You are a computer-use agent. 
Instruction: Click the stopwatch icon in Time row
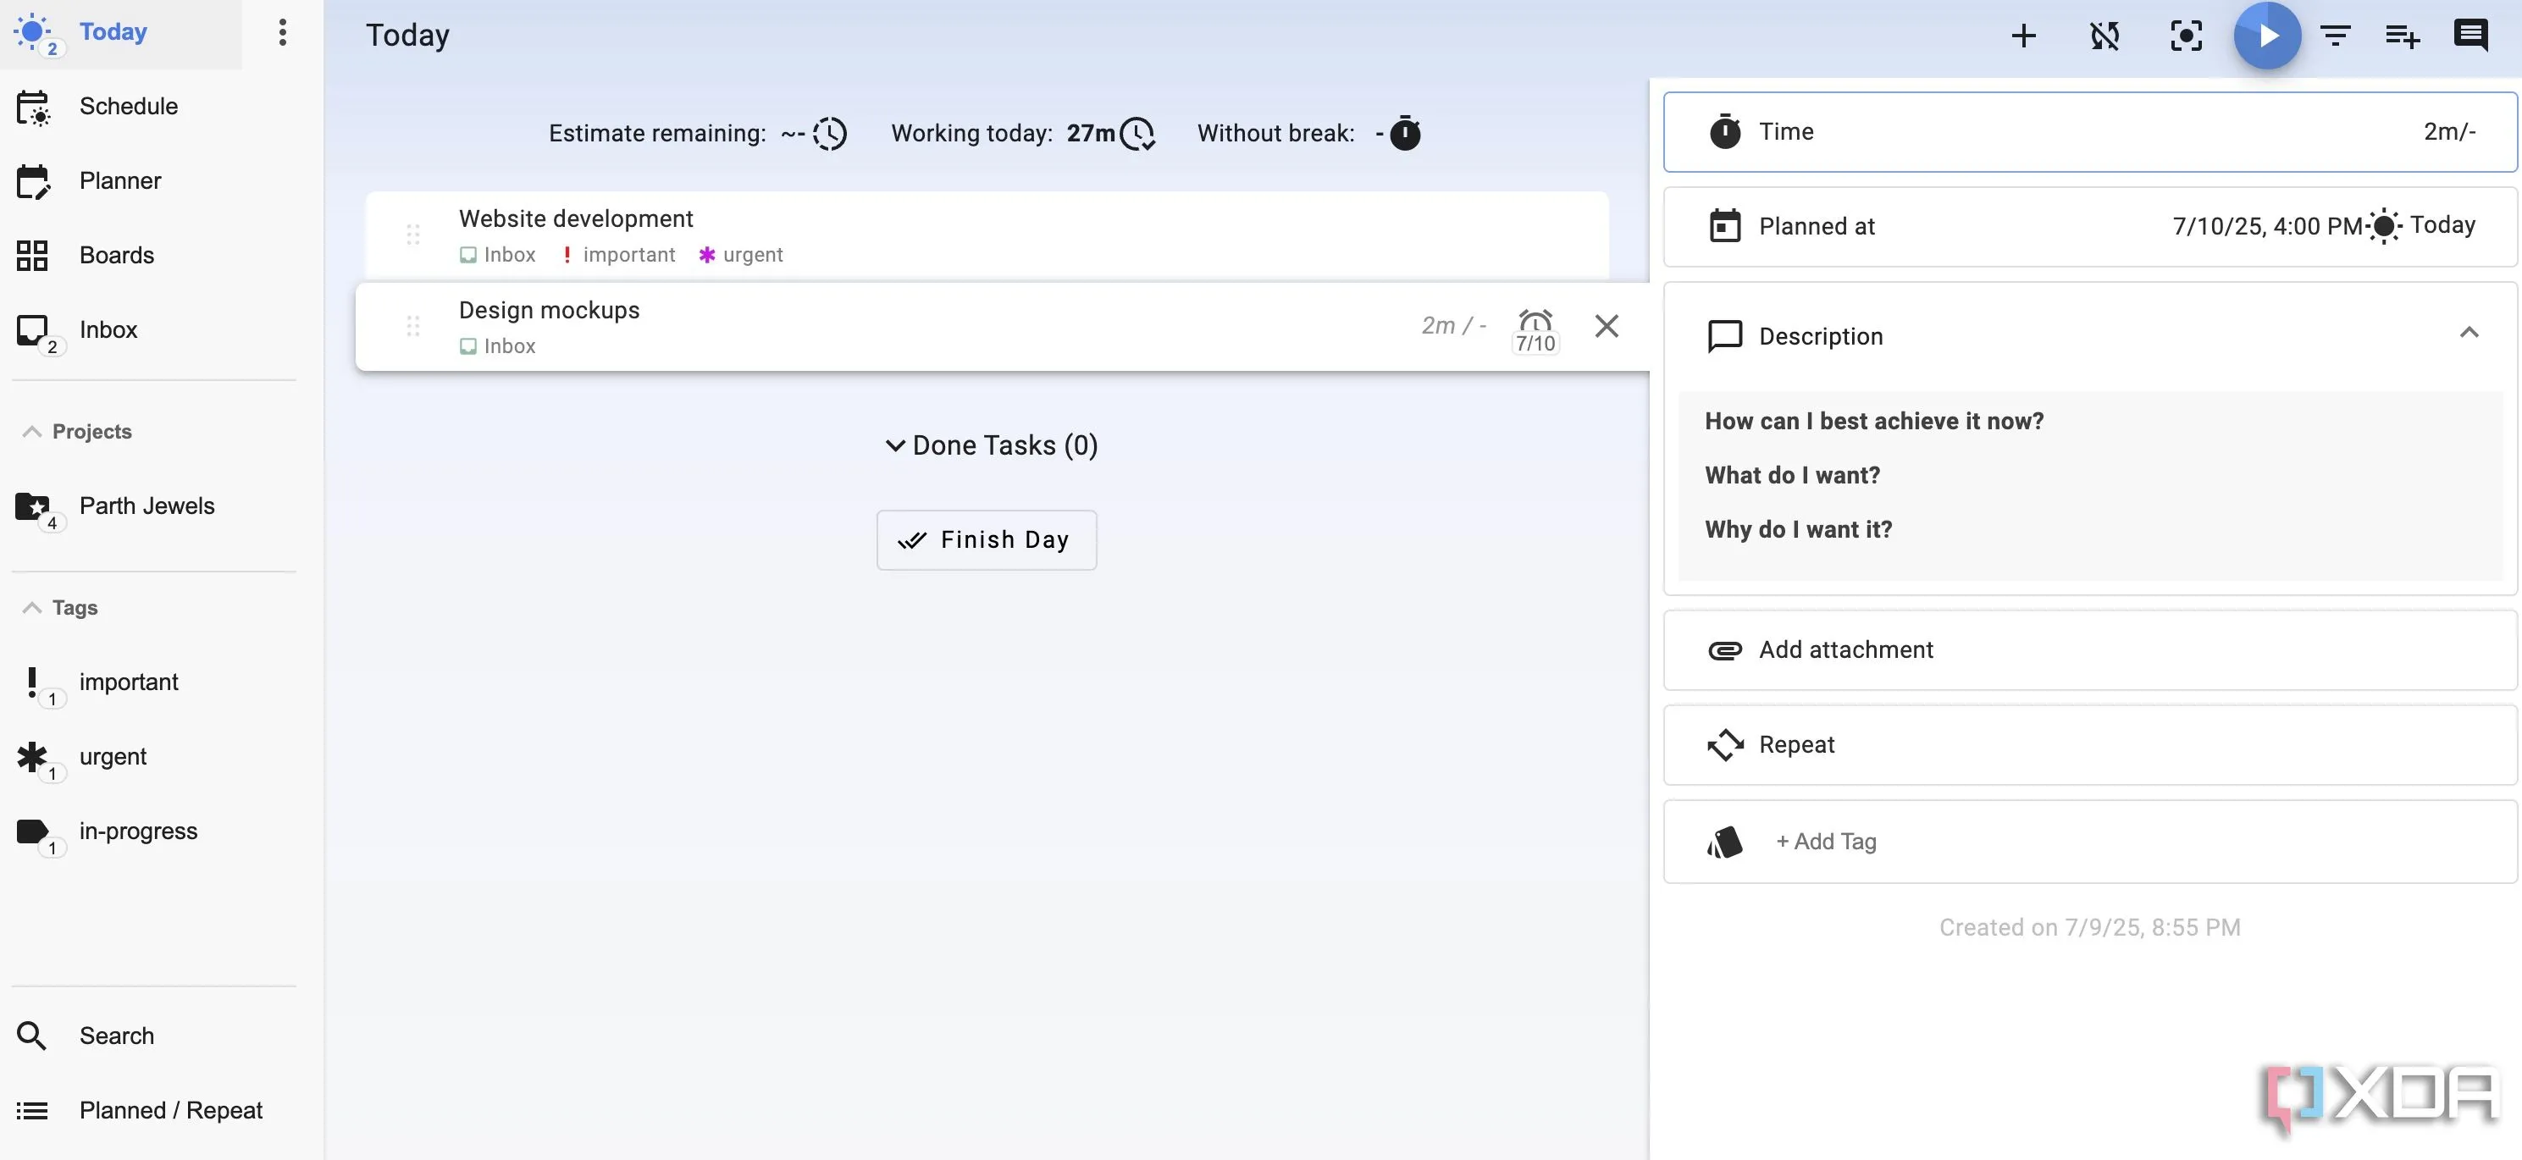coord(1724,131)
